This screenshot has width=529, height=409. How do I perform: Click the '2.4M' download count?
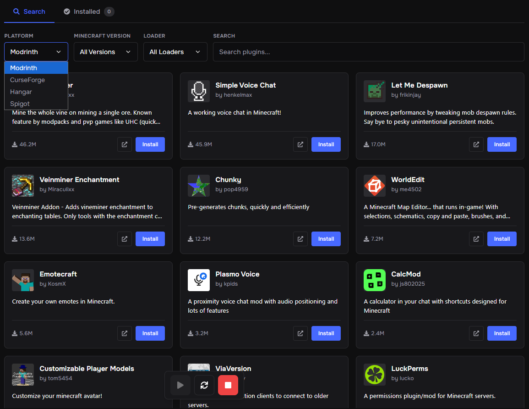click(377, 333)
